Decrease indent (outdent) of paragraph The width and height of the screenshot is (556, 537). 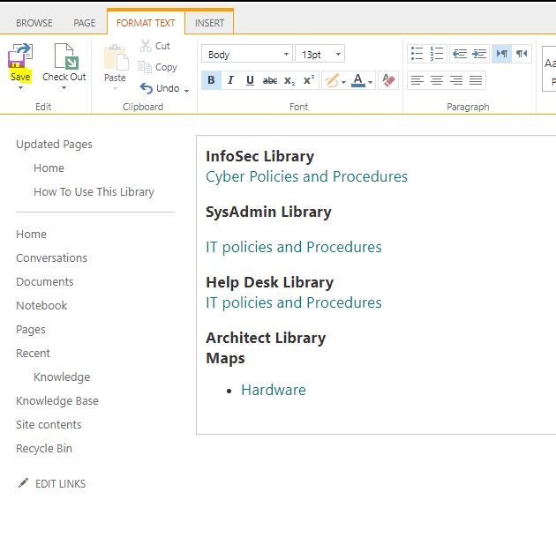pos(460,54)
